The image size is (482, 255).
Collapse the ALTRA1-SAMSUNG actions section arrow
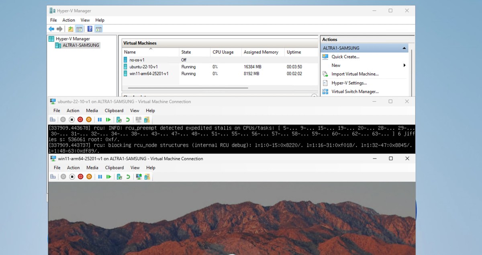coord(404,48)
